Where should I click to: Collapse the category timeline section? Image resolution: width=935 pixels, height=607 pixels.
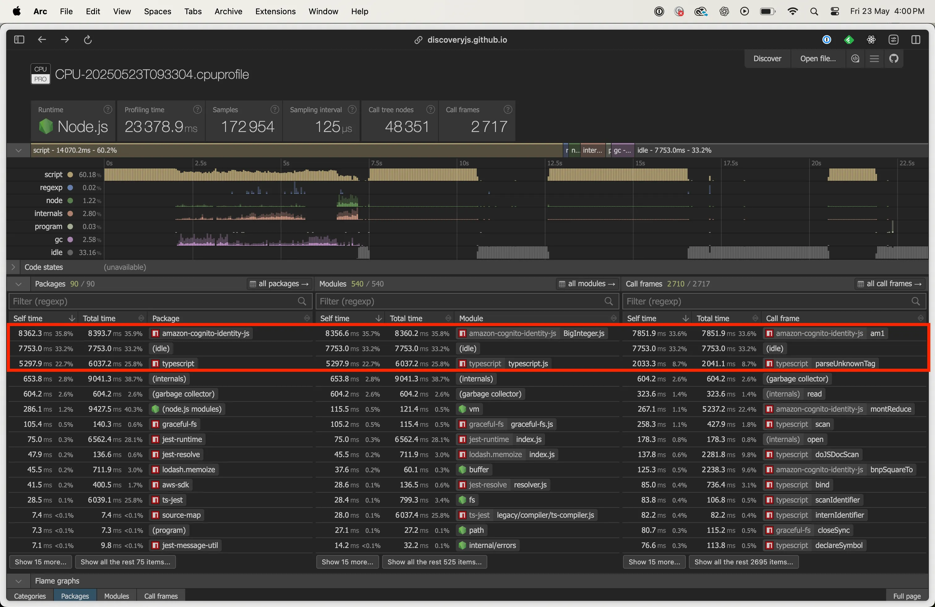point(19,151)
